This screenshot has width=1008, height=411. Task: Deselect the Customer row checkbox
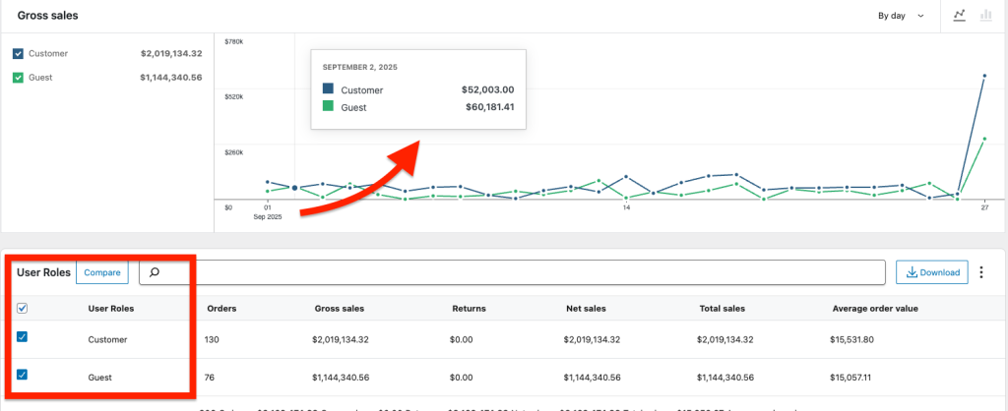23,338
